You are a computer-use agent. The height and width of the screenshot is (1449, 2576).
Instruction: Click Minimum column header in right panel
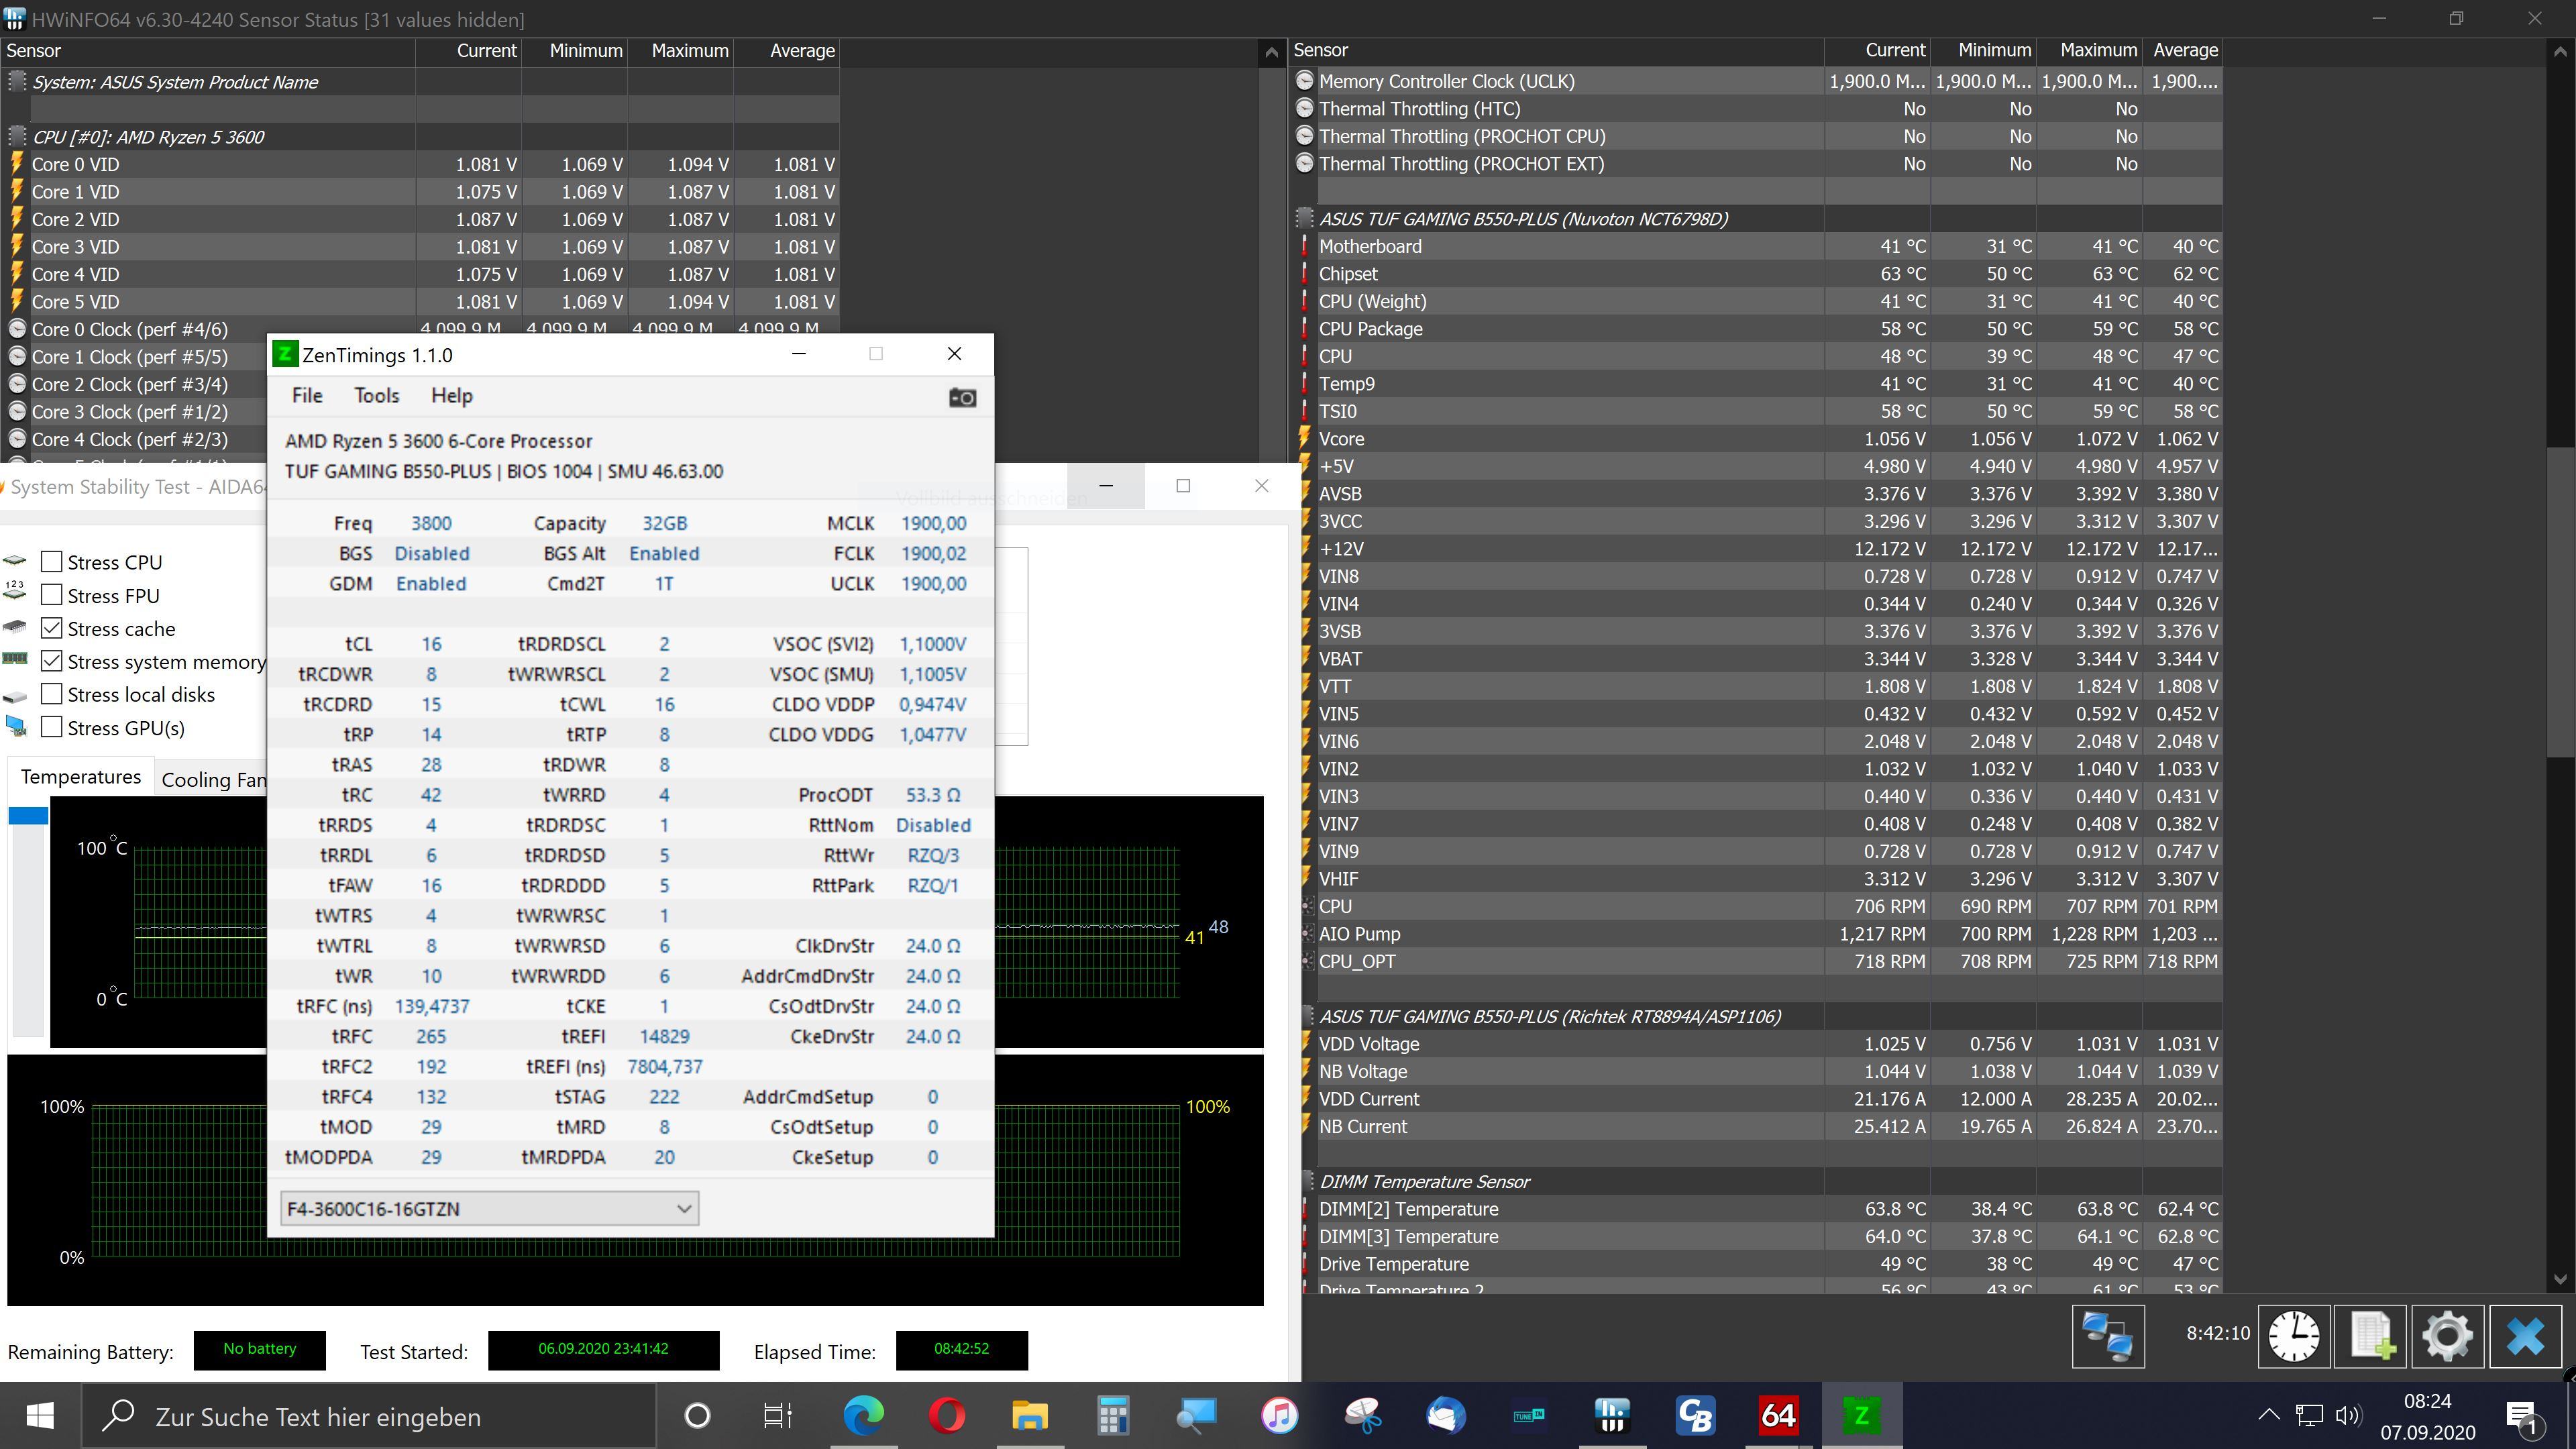point(1983,50)
